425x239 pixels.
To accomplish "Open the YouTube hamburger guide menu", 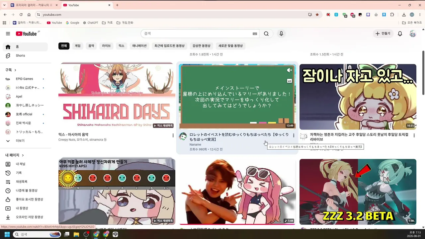I will pyautogui.click(x=8, y=34).
